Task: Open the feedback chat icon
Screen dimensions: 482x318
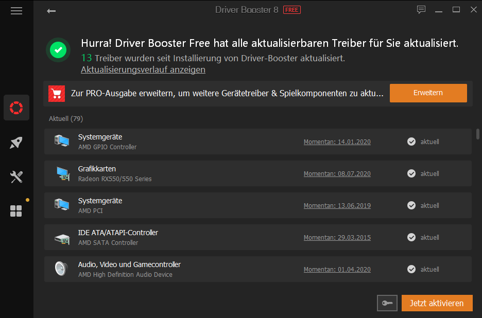Action: (421, 10)
